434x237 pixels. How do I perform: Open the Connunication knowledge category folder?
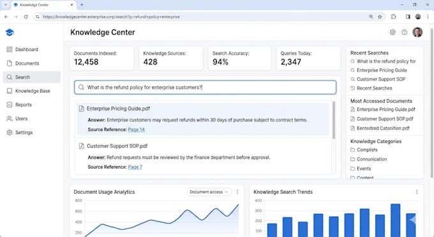point(371,159)
